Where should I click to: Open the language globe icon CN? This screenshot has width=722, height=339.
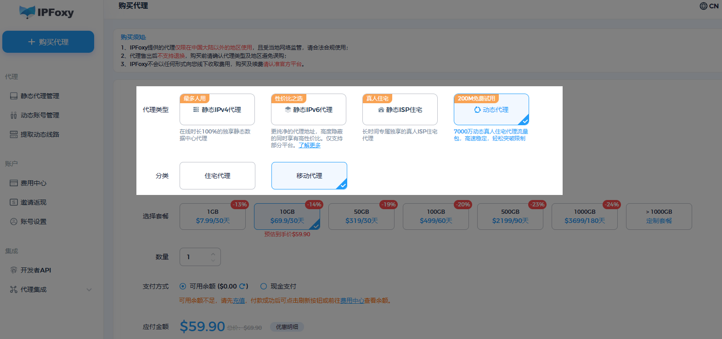coord(703,6)
